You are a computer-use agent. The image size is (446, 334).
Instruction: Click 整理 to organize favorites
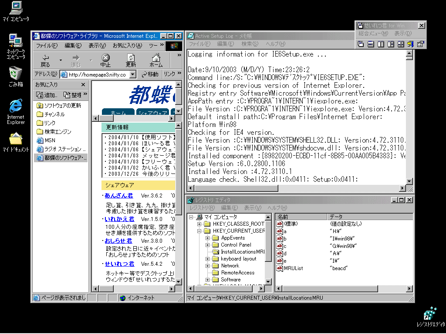tap(73, 95)
